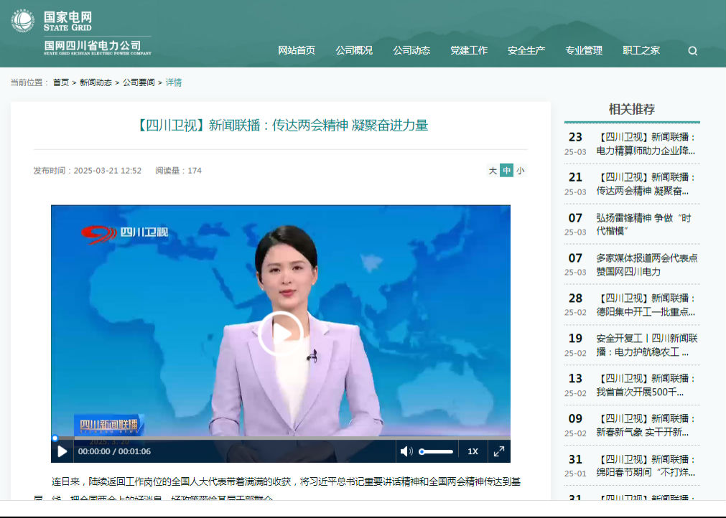Click 相关推荐 heading

click(x=631, y=109)
